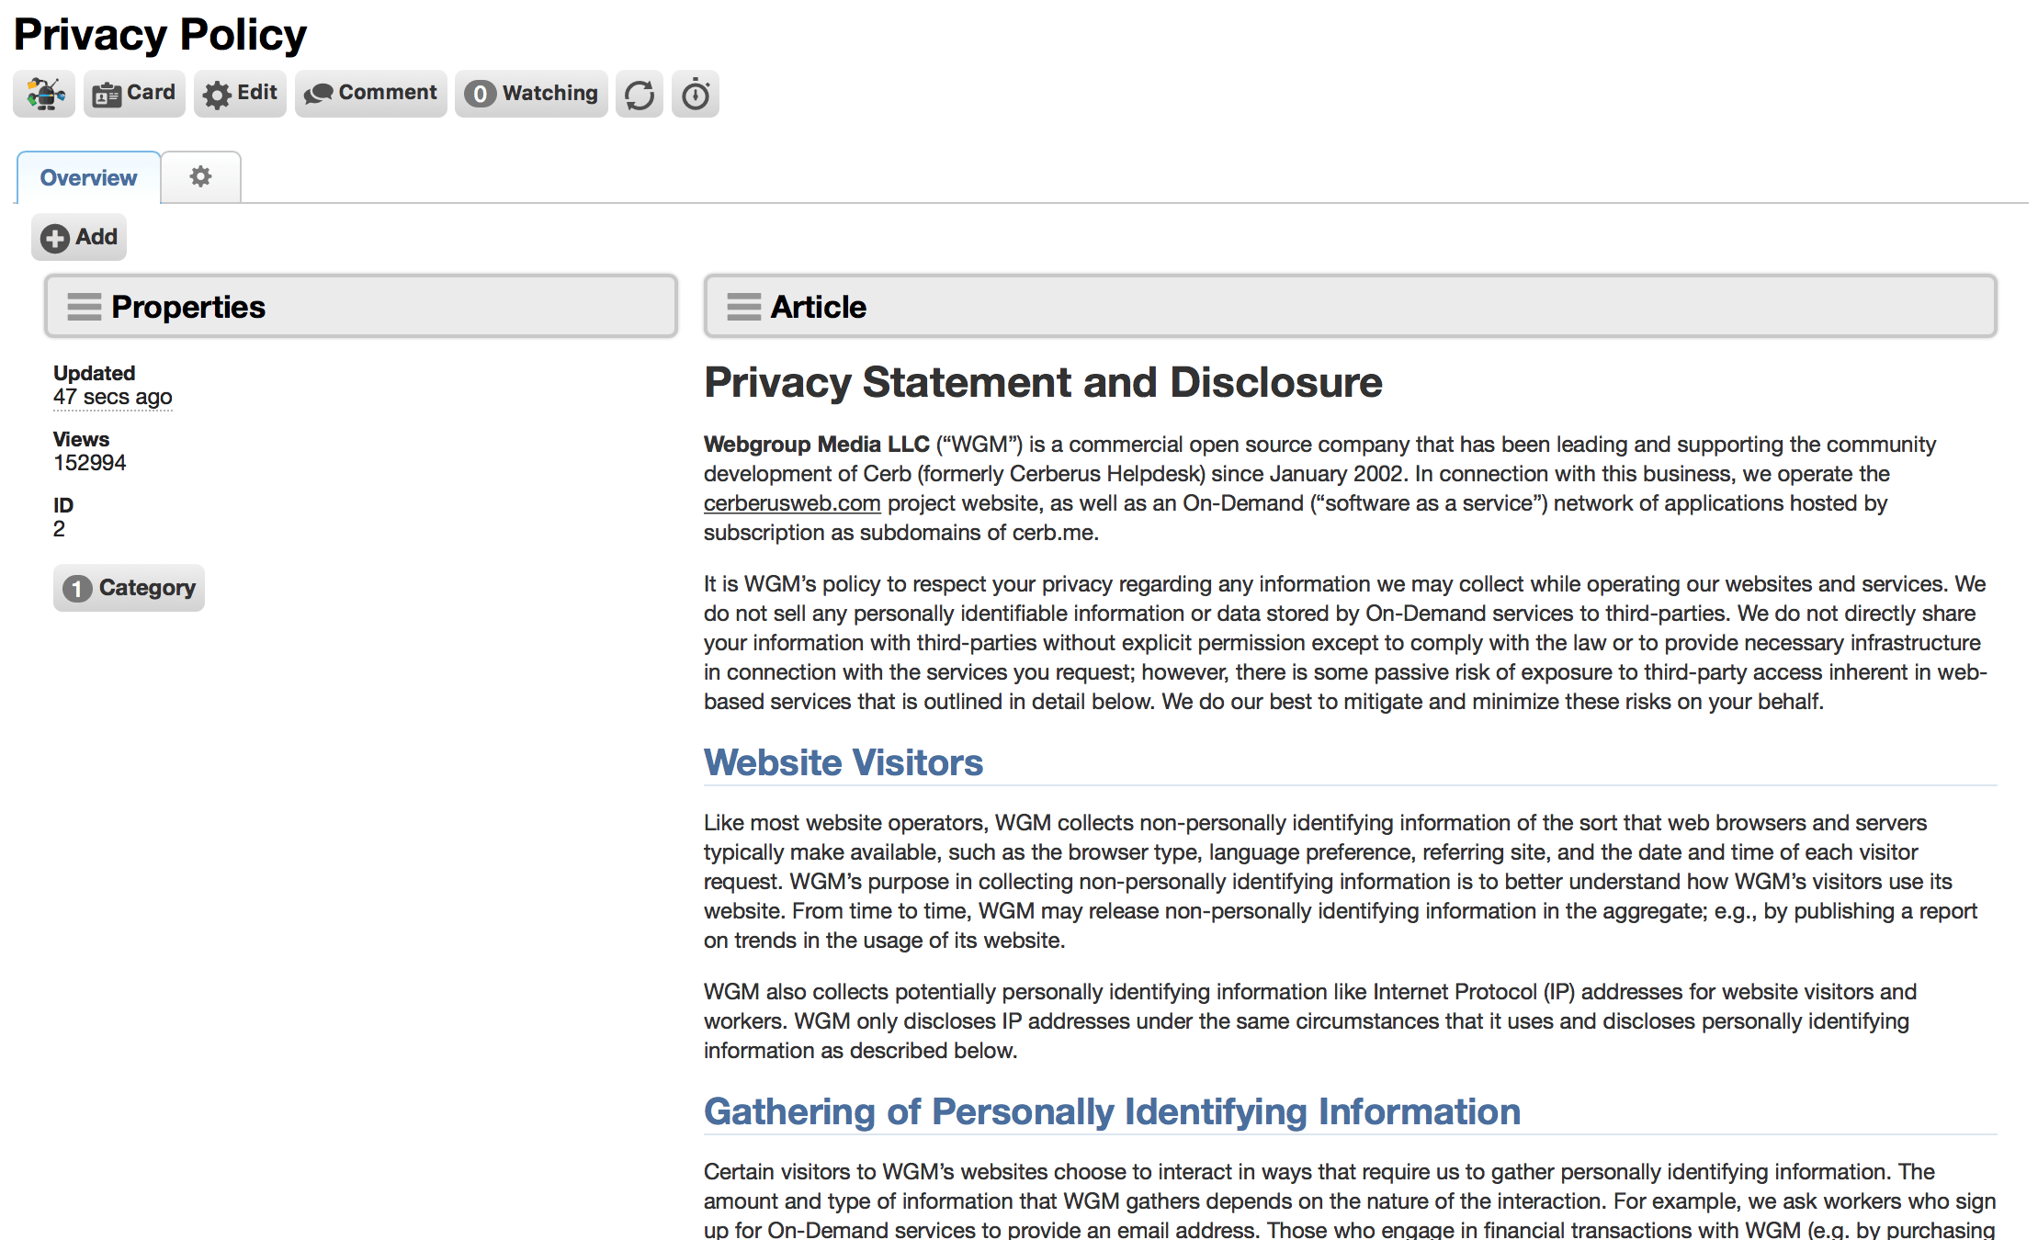
Task: Click the Gathering of Personally Identifying Information heading
Action: [1112, 1111]
